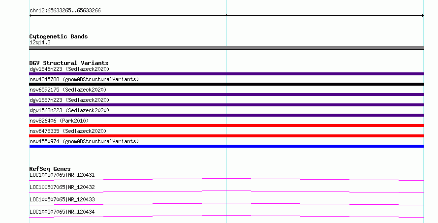Open variant dgv1546n223 (Sedlazeck2020) label
The width and height of the screenshot is (438, 223).
tap(69, 69)
